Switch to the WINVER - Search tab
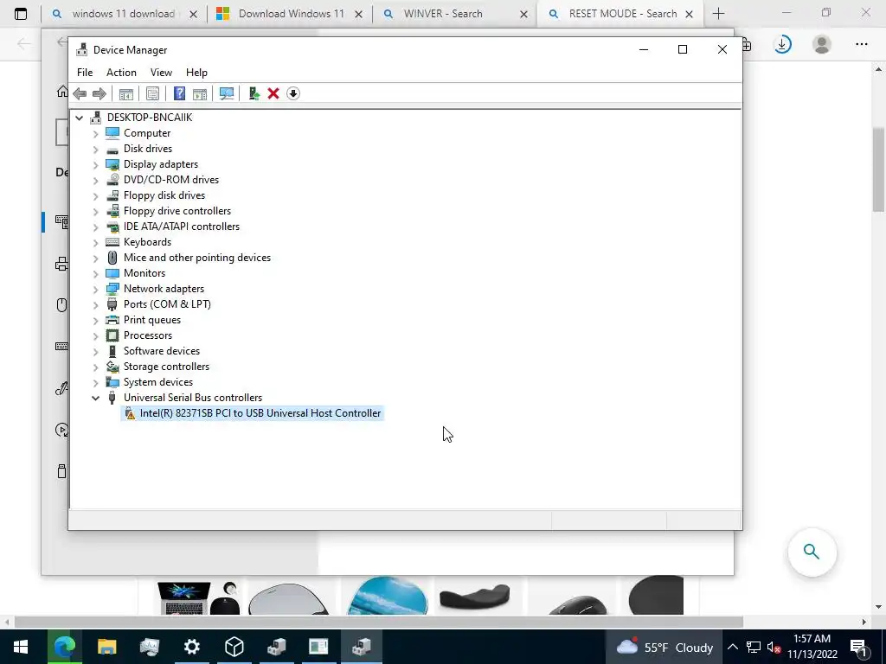This screenshot has height=664, width=886. (x=443, y=14)
